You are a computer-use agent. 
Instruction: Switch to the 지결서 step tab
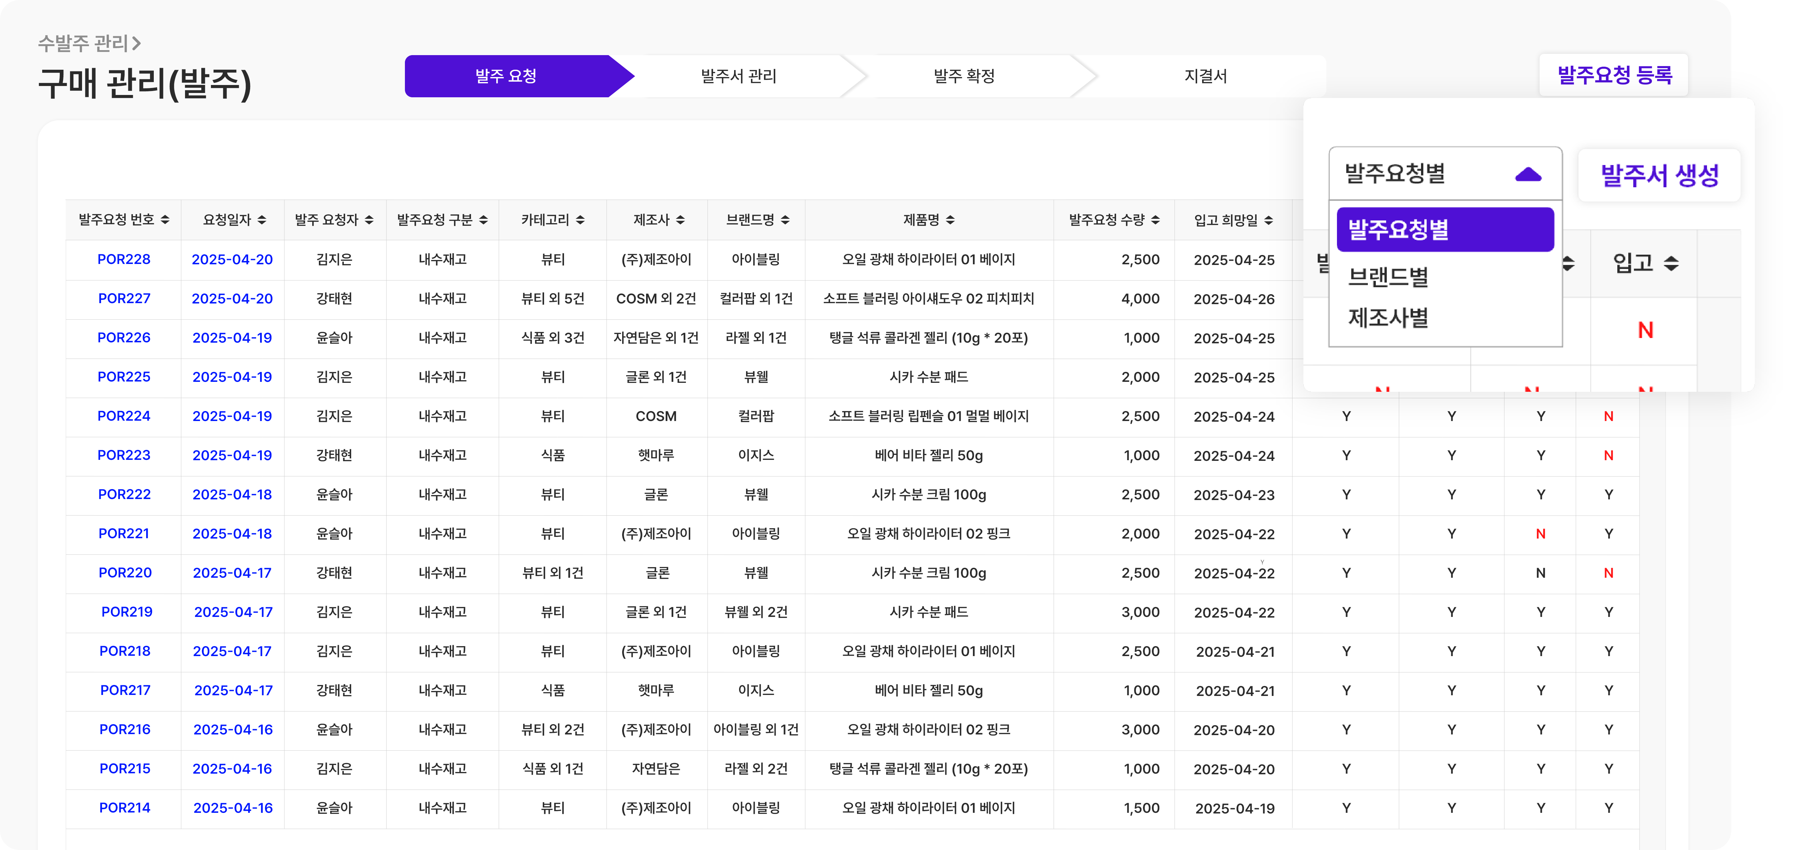coord(1205,75)
